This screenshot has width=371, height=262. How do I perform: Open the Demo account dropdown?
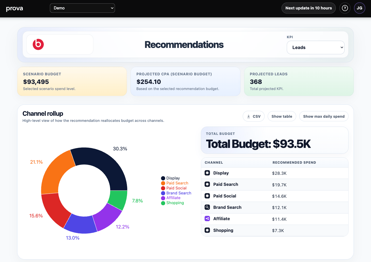click(x=82, y=8)
